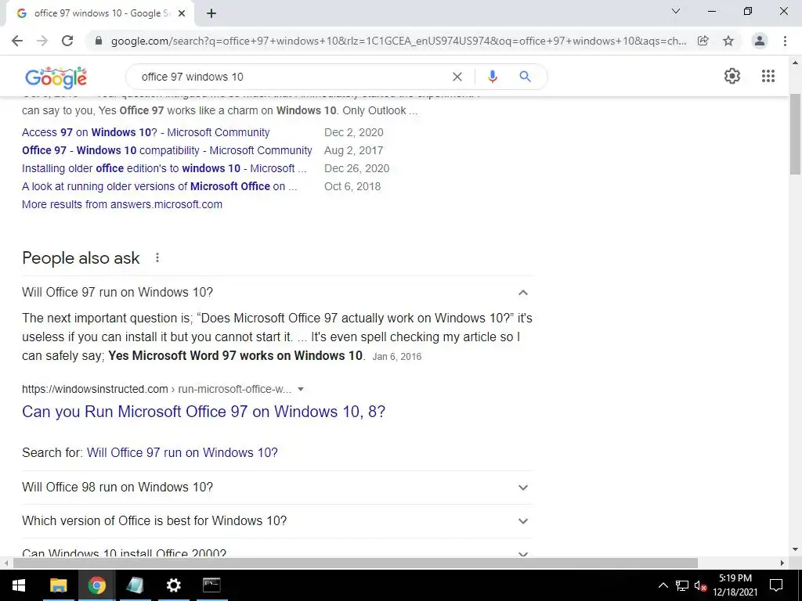This screenshot has width=802, height=601.
Task: Select Dec 2, 2020 date text
Action: click(x=354, y=132)
